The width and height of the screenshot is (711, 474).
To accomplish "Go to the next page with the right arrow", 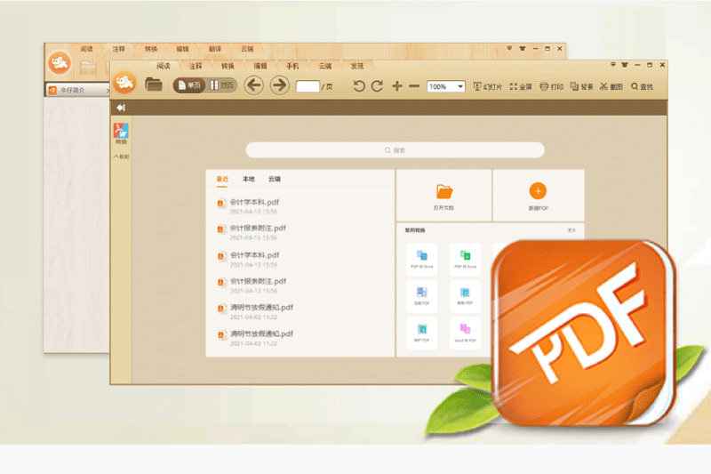I will (x=279, y=85).
